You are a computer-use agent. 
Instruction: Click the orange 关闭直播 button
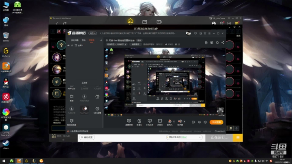(x=216, y=122)
